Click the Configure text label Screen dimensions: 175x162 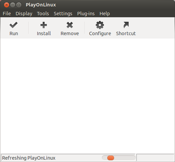[x=100, y=33]
